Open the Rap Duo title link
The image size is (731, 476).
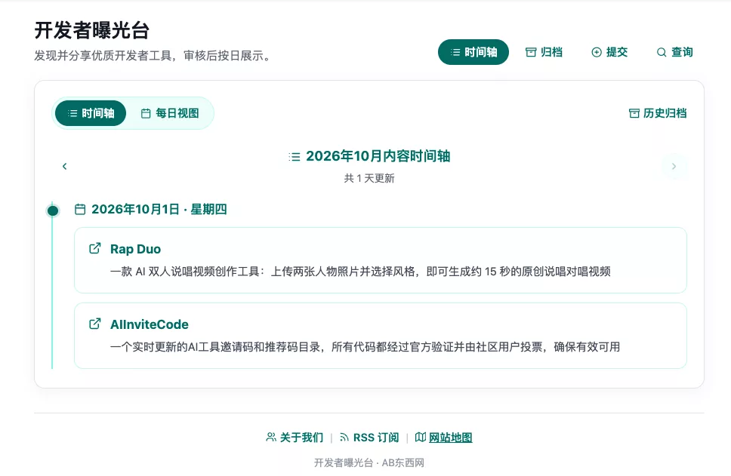[135, 249]
